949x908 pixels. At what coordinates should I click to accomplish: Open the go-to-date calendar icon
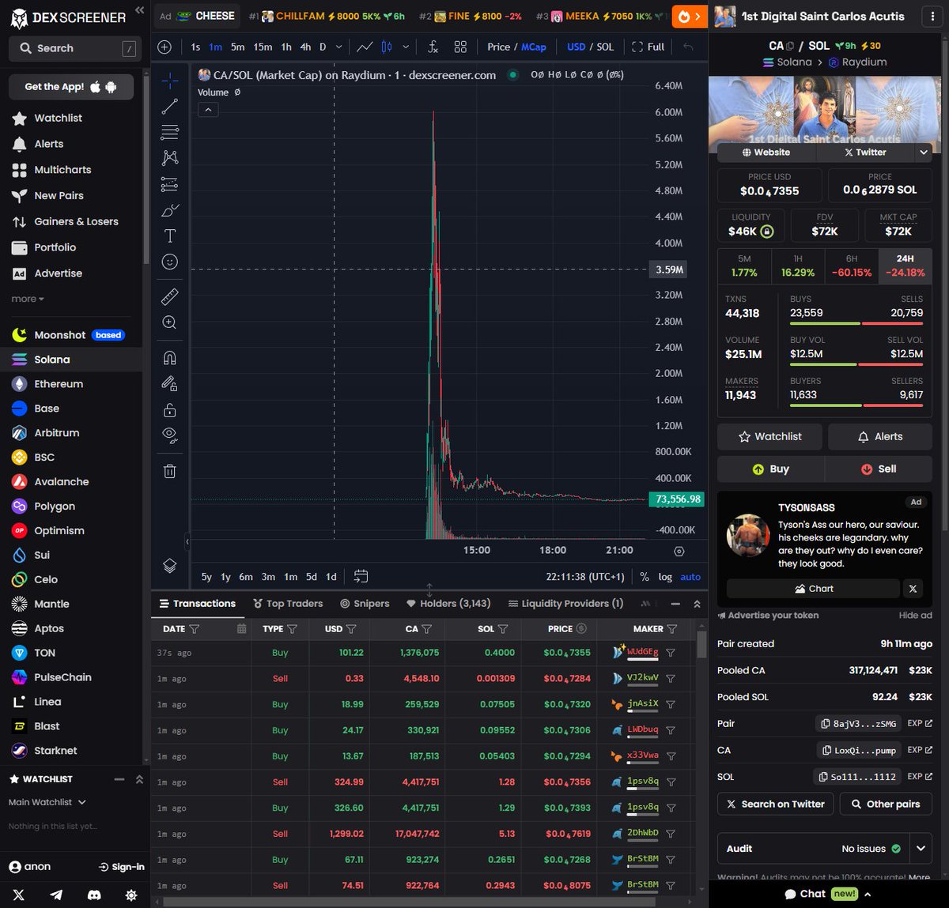tap(361, 576)
